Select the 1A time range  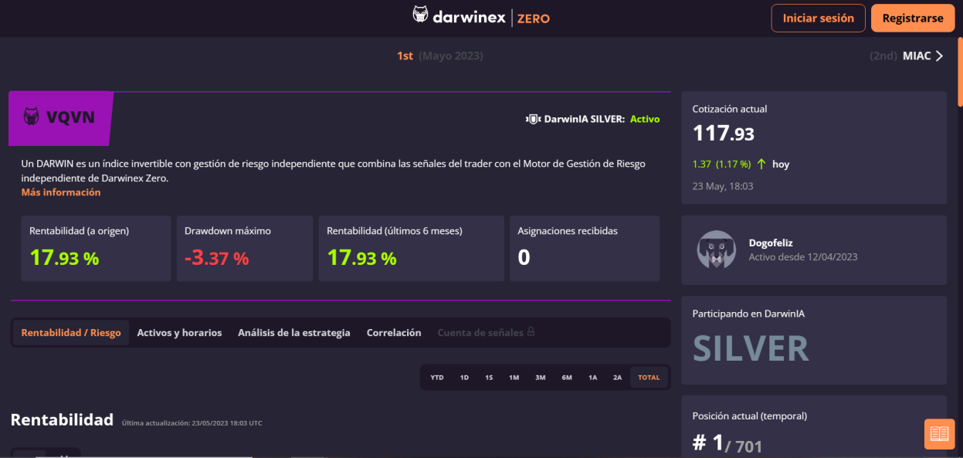point(593,378)
